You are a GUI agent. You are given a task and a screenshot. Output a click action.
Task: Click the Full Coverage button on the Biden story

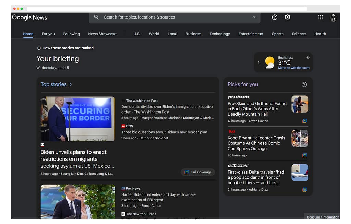(x=198, y=172)
